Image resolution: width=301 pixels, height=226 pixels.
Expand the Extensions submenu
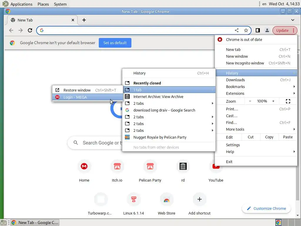[x=256, y=93]
